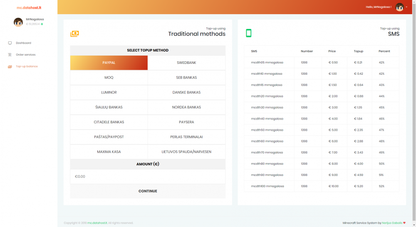Screen dimensions: 416x227
Task: Select SWEDBANK topup method
Action: coord(186,63)
